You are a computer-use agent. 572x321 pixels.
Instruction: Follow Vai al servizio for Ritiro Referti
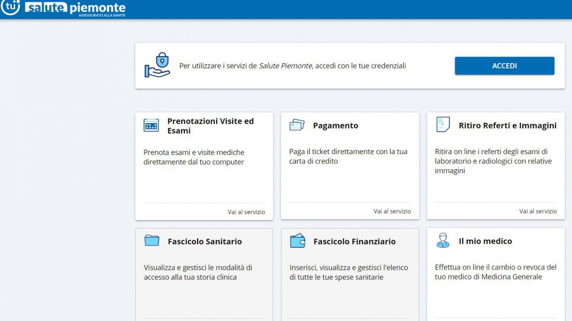(x=538, y=211)
